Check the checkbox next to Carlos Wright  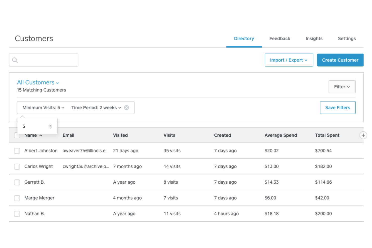[x=17, y=167]
